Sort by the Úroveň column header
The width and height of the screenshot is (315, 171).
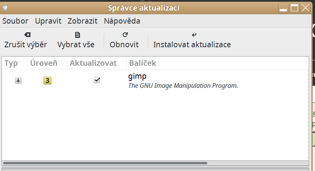point(44,63)
